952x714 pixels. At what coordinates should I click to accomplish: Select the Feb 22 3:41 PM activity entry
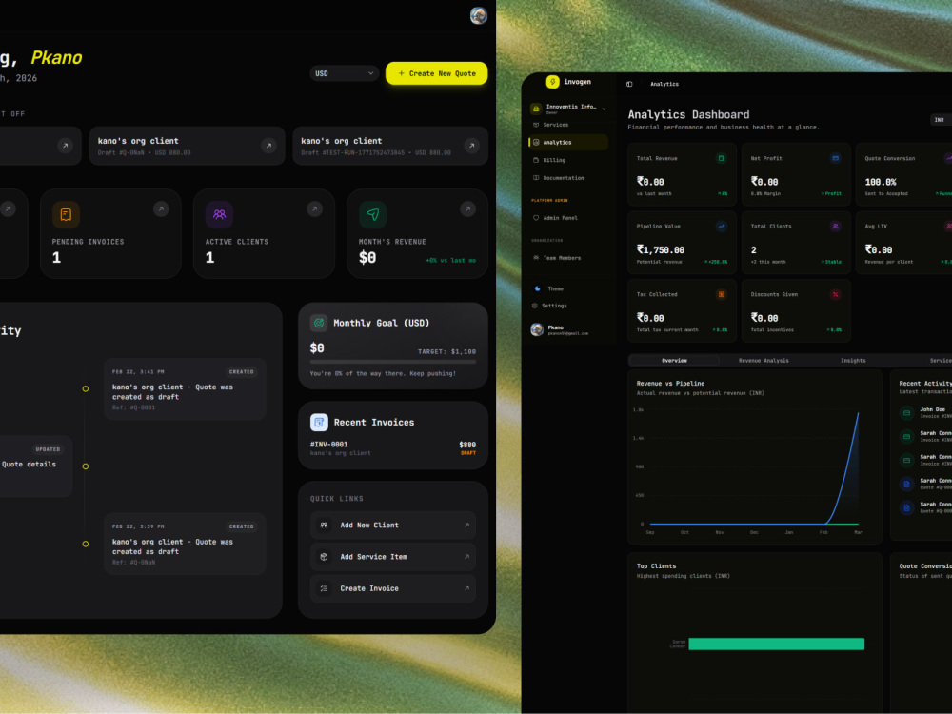click(x=185, y=389)
